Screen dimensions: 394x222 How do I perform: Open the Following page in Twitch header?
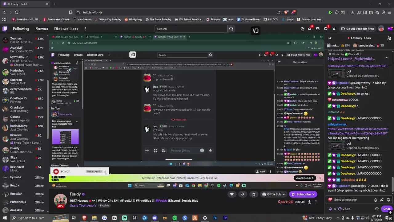pyautogui.click(x=21, y=29)
